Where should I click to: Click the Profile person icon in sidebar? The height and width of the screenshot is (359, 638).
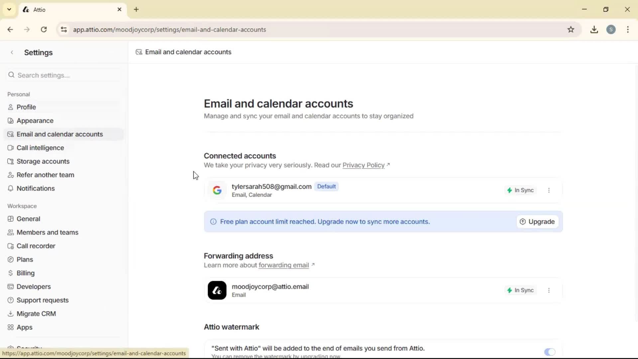click(10, 107)
